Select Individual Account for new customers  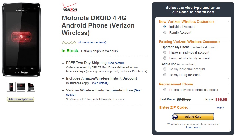165,27
